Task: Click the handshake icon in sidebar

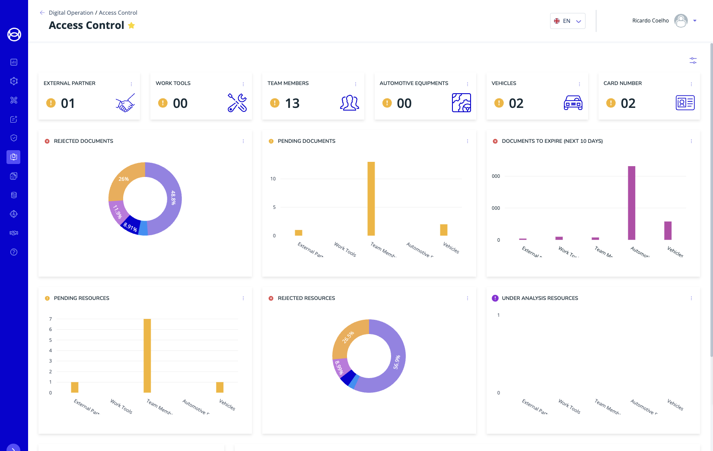Action: 14,233
